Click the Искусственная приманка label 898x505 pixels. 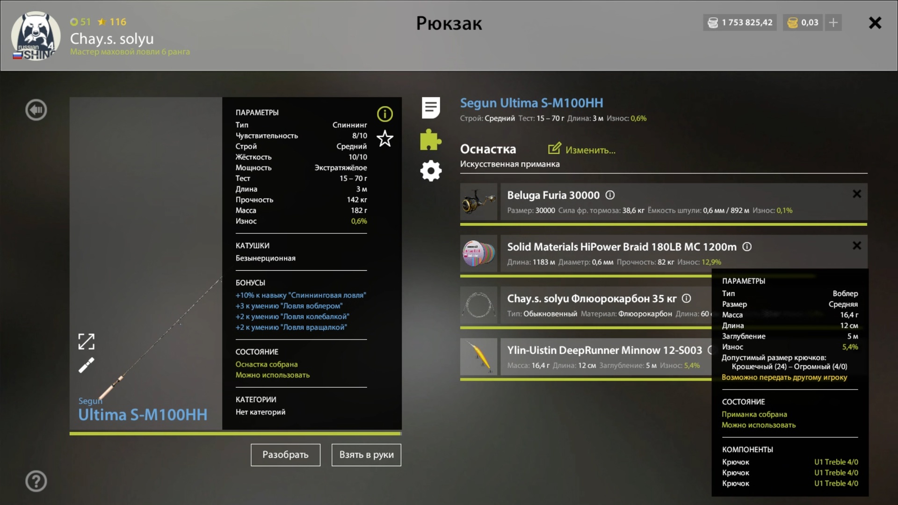click(510, 164)
